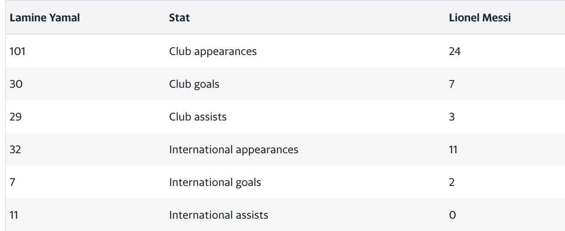Click Messi's 0 international assists value
The width and height of the screenshot is (565, 231).
coord(452,215)
